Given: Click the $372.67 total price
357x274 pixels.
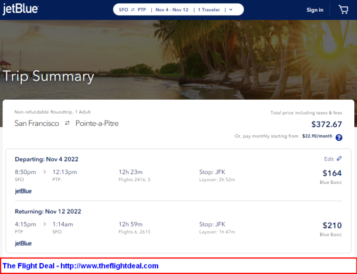Looking at the screenshot, I should (x=327, y=124).
